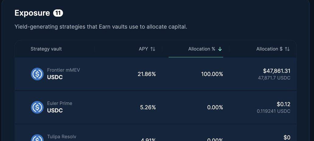Sort by Allocation % column header

(201, 49)
